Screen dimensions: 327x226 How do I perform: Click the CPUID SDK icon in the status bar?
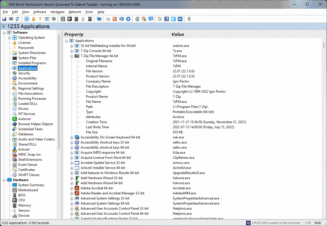248,223
